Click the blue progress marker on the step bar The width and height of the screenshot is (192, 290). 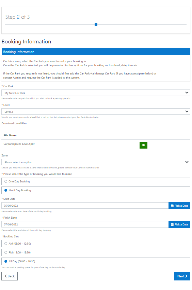pyautogui.click(x=96, y=25)
